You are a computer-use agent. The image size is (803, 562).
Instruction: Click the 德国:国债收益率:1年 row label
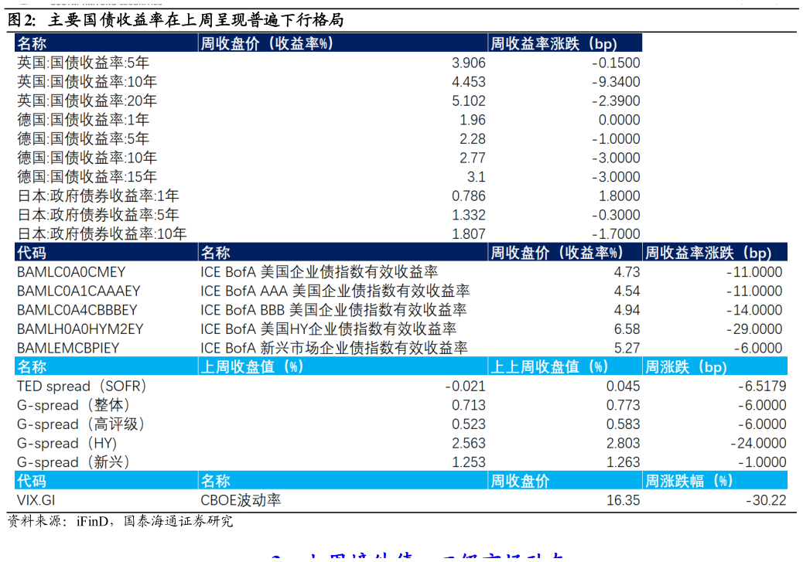[84, 120]
